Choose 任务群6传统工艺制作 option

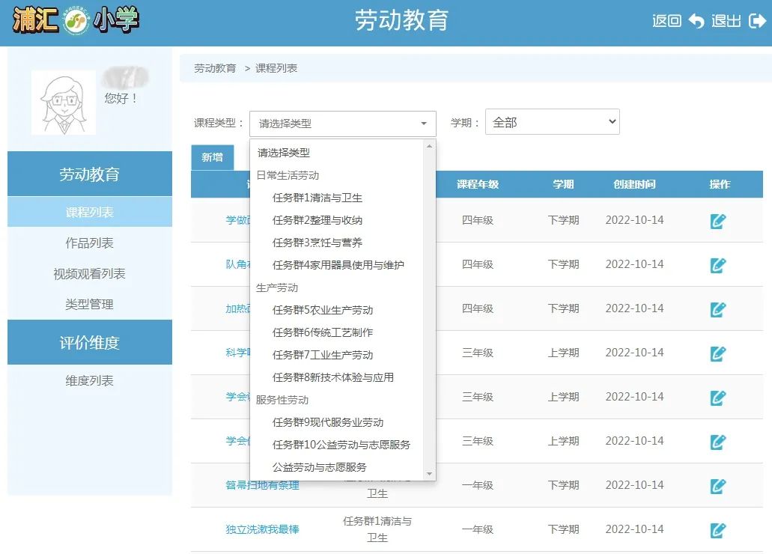pyautogui.click(x=323, y=332)
